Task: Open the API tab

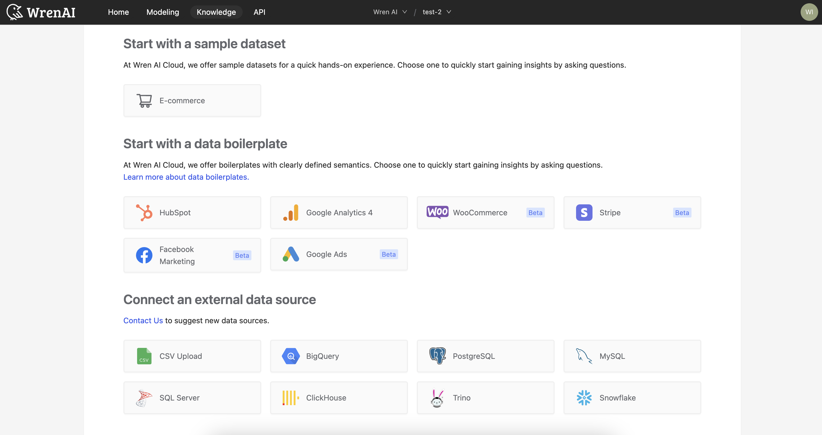Action: click(259, 12)
